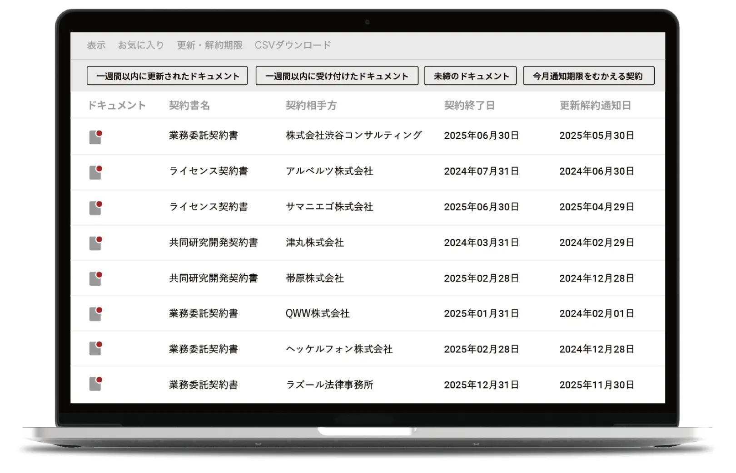The height and width of the screenshot is (473, 736).
Task: Select ライセンス契約書 for サマニエゴ株式会社
Action: click(x=209, y=207)
